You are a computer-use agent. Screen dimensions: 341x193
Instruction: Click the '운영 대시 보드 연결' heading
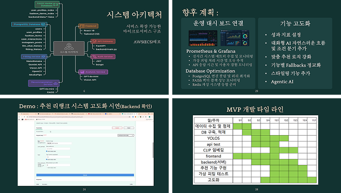pos(218,23)
